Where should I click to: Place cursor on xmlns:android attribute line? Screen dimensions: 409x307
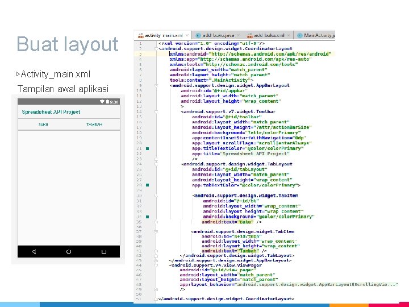pos(251,54)
